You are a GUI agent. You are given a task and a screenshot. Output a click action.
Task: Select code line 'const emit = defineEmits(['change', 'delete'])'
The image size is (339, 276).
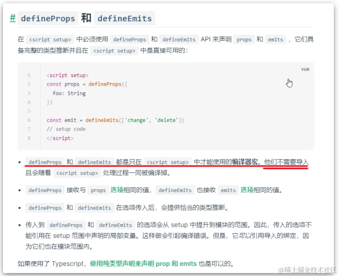click(x=115, y=120)
